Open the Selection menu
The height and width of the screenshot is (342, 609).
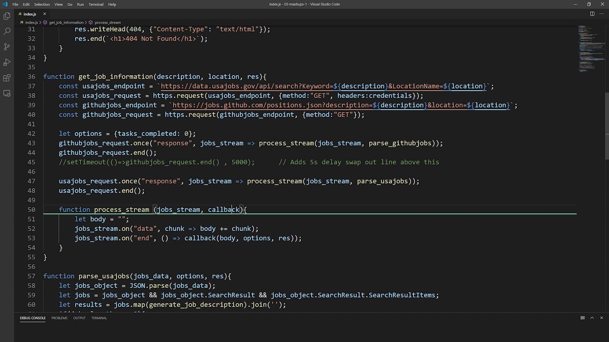point(41,4)
